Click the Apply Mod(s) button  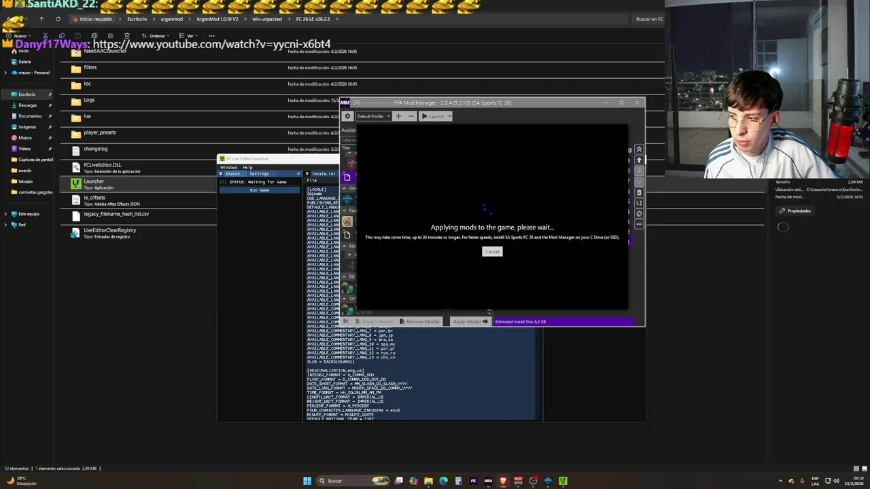tap(470, 321)
